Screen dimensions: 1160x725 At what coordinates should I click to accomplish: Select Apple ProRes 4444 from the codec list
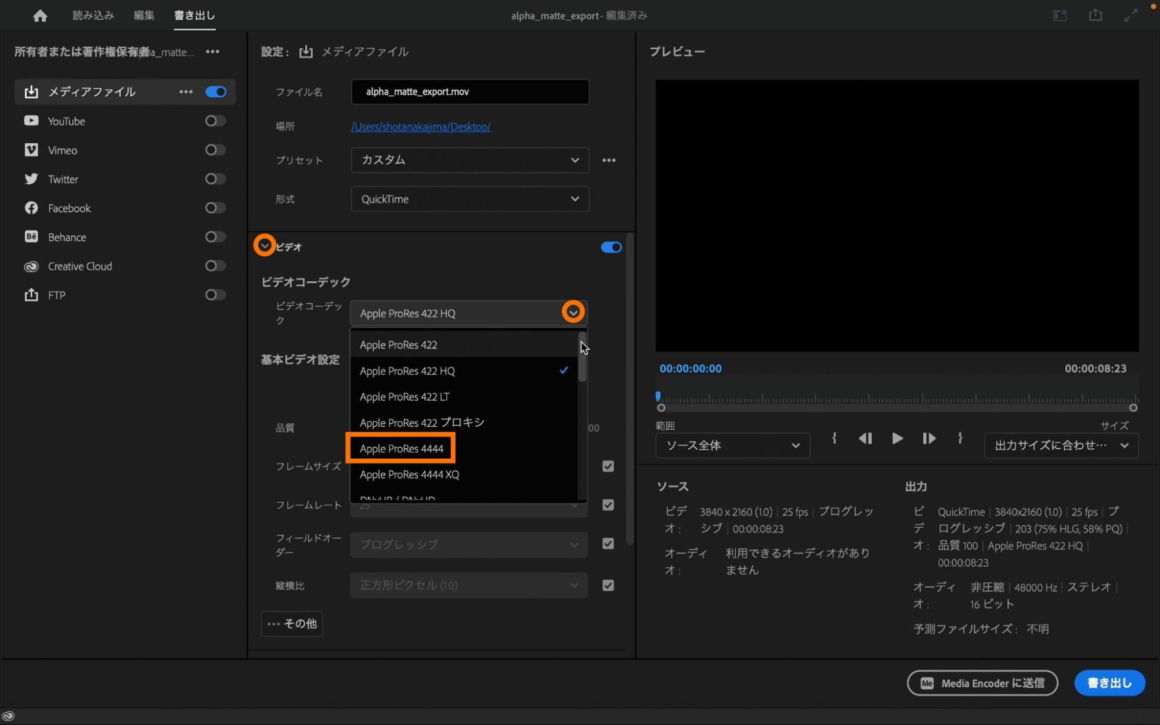click(401, 448)
